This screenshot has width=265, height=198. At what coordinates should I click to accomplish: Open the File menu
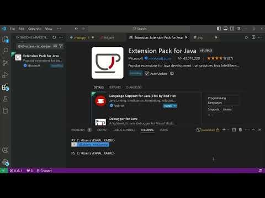tap(12, 29)
